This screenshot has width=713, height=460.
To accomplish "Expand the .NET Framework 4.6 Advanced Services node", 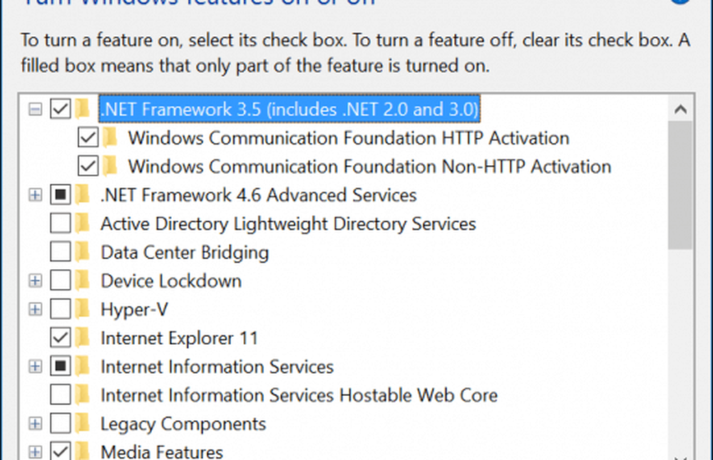I will (x=35, y=195).
